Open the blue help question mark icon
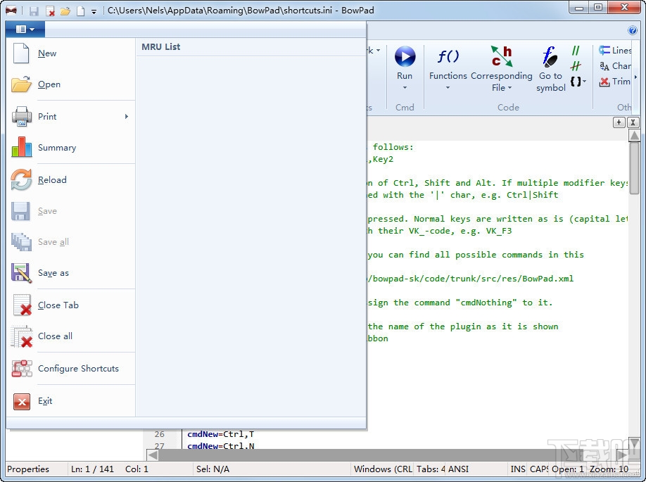 pyautogui.click(x=633, y=30)
